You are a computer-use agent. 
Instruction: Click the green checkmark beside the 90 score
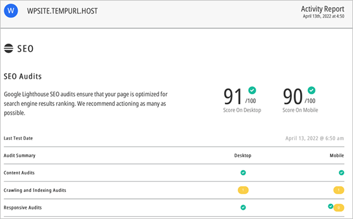(312, 90)
